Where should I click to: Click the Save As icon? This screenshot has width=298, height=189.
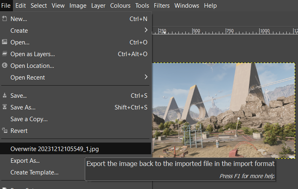tap(5, 107)
